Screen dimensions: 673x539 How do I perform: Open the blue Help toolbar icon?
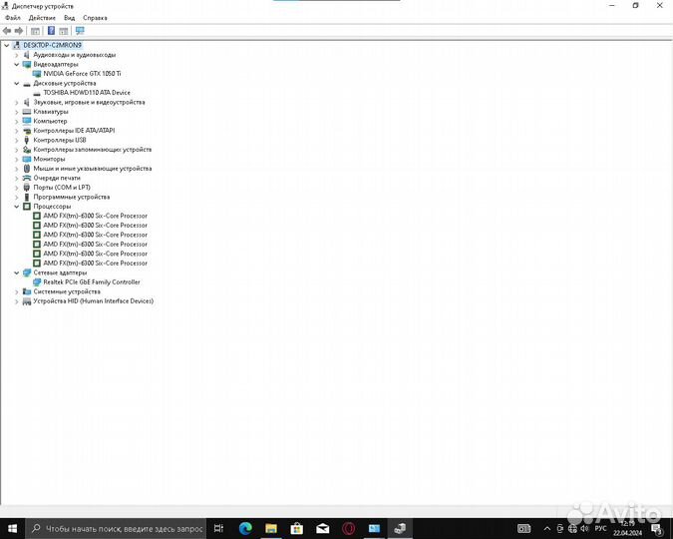(x=51, y=31)
